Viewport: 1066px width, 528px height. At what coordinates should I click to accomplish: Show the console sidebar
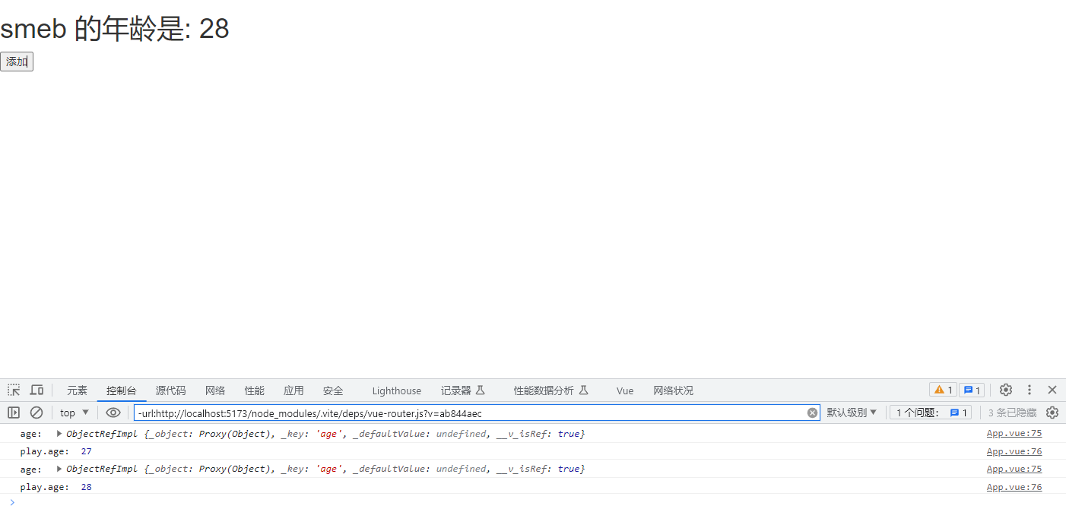[x=14, y=413]
